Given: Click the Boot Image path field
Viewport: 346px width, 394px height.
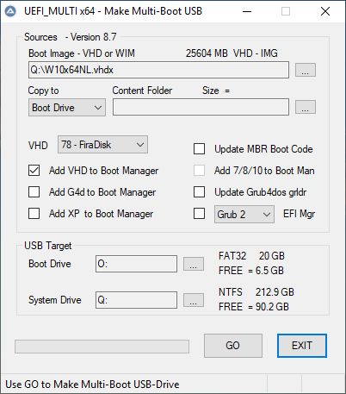Looking at the screenshot, I should pos(158,70).
